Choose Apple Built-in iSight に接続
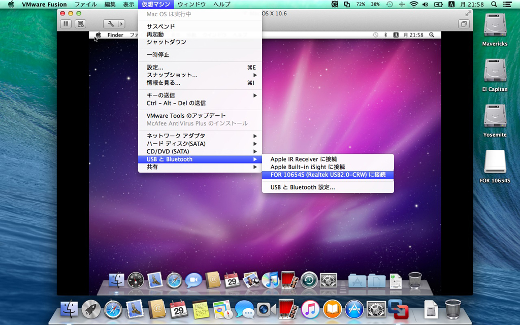 tap(328, 167)
